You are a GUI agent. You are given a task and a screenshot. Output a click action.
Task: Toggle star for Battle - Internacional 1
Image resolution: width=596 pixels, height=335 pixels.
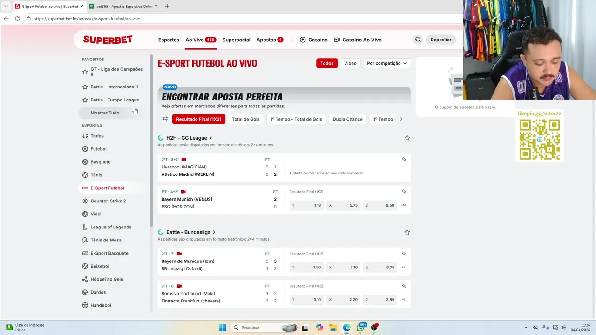tap(85, 87)
